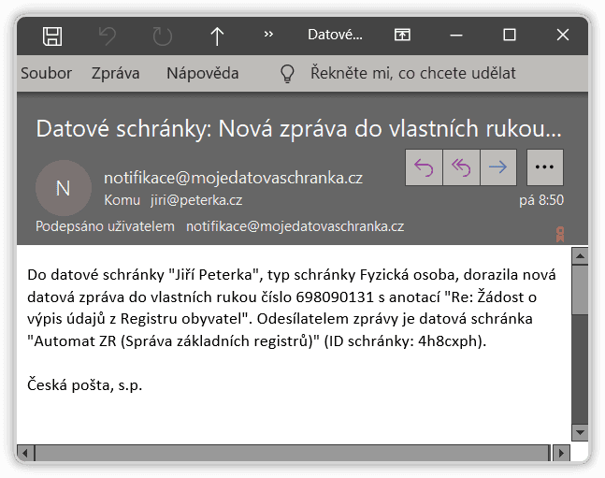Reply all to the message
Image resolution: width=605 pixels, height=478 pixels.
[x=461, y=167]
